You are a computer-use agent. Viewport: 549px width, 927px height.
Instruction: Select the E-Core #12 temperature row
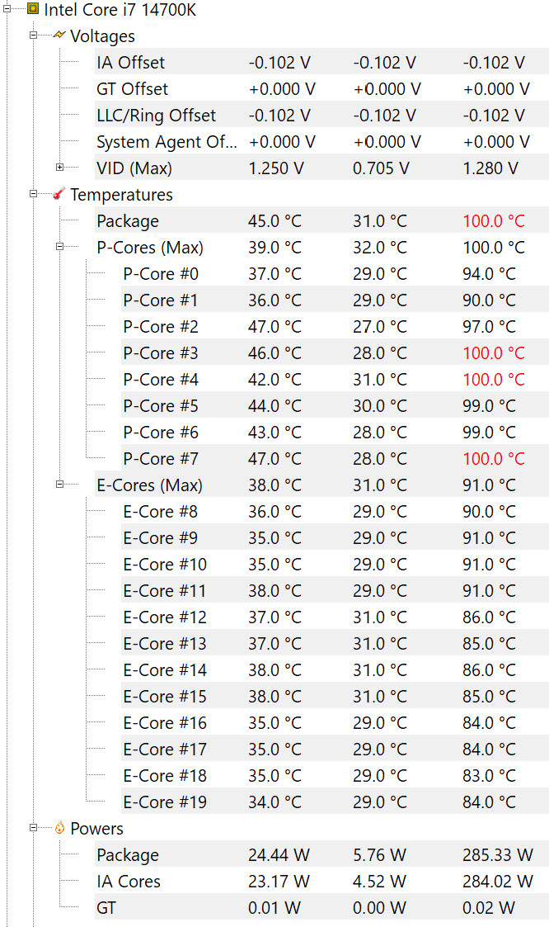click(x=165, y=617)
